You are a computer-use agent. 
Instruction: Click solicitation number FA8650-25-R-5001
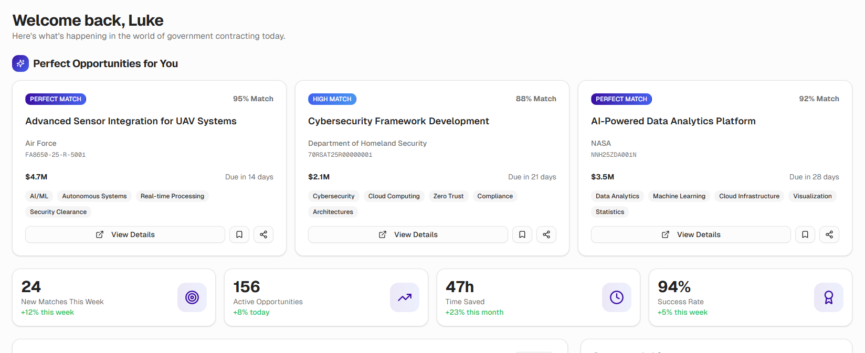point(56,155)
